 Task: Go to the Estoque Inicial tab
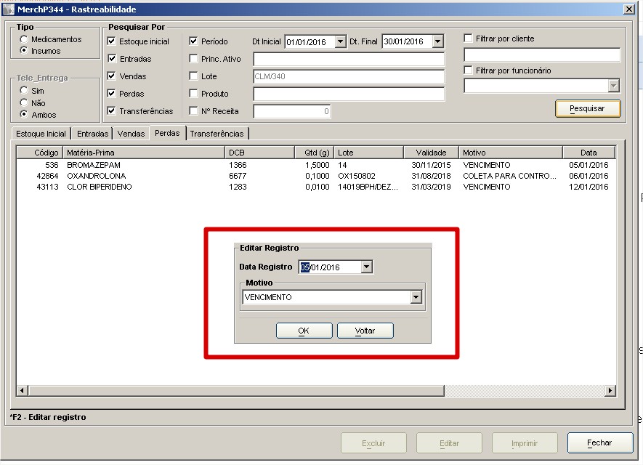pos(41,134)
